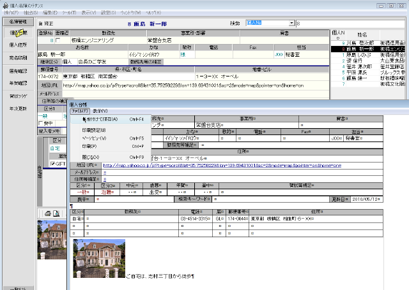This screenshot has width=409, height=290.
Task: Click the 住所等の補足 button
Action: pyautogui.click(x=54, y=101)
